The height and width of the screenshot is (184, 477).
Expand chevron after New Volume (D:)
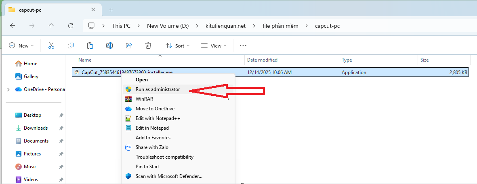coord(197,26)
